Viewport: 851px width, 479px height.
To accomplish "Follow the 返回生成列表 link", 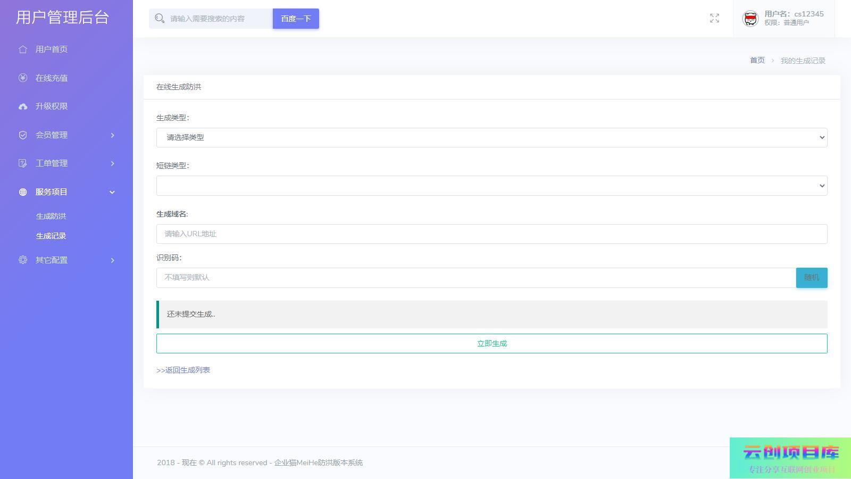I will (x=183, y=370).
